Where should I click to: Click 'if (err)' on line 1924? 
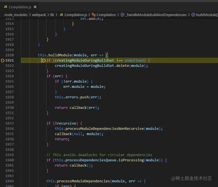[x=55, y=76]
